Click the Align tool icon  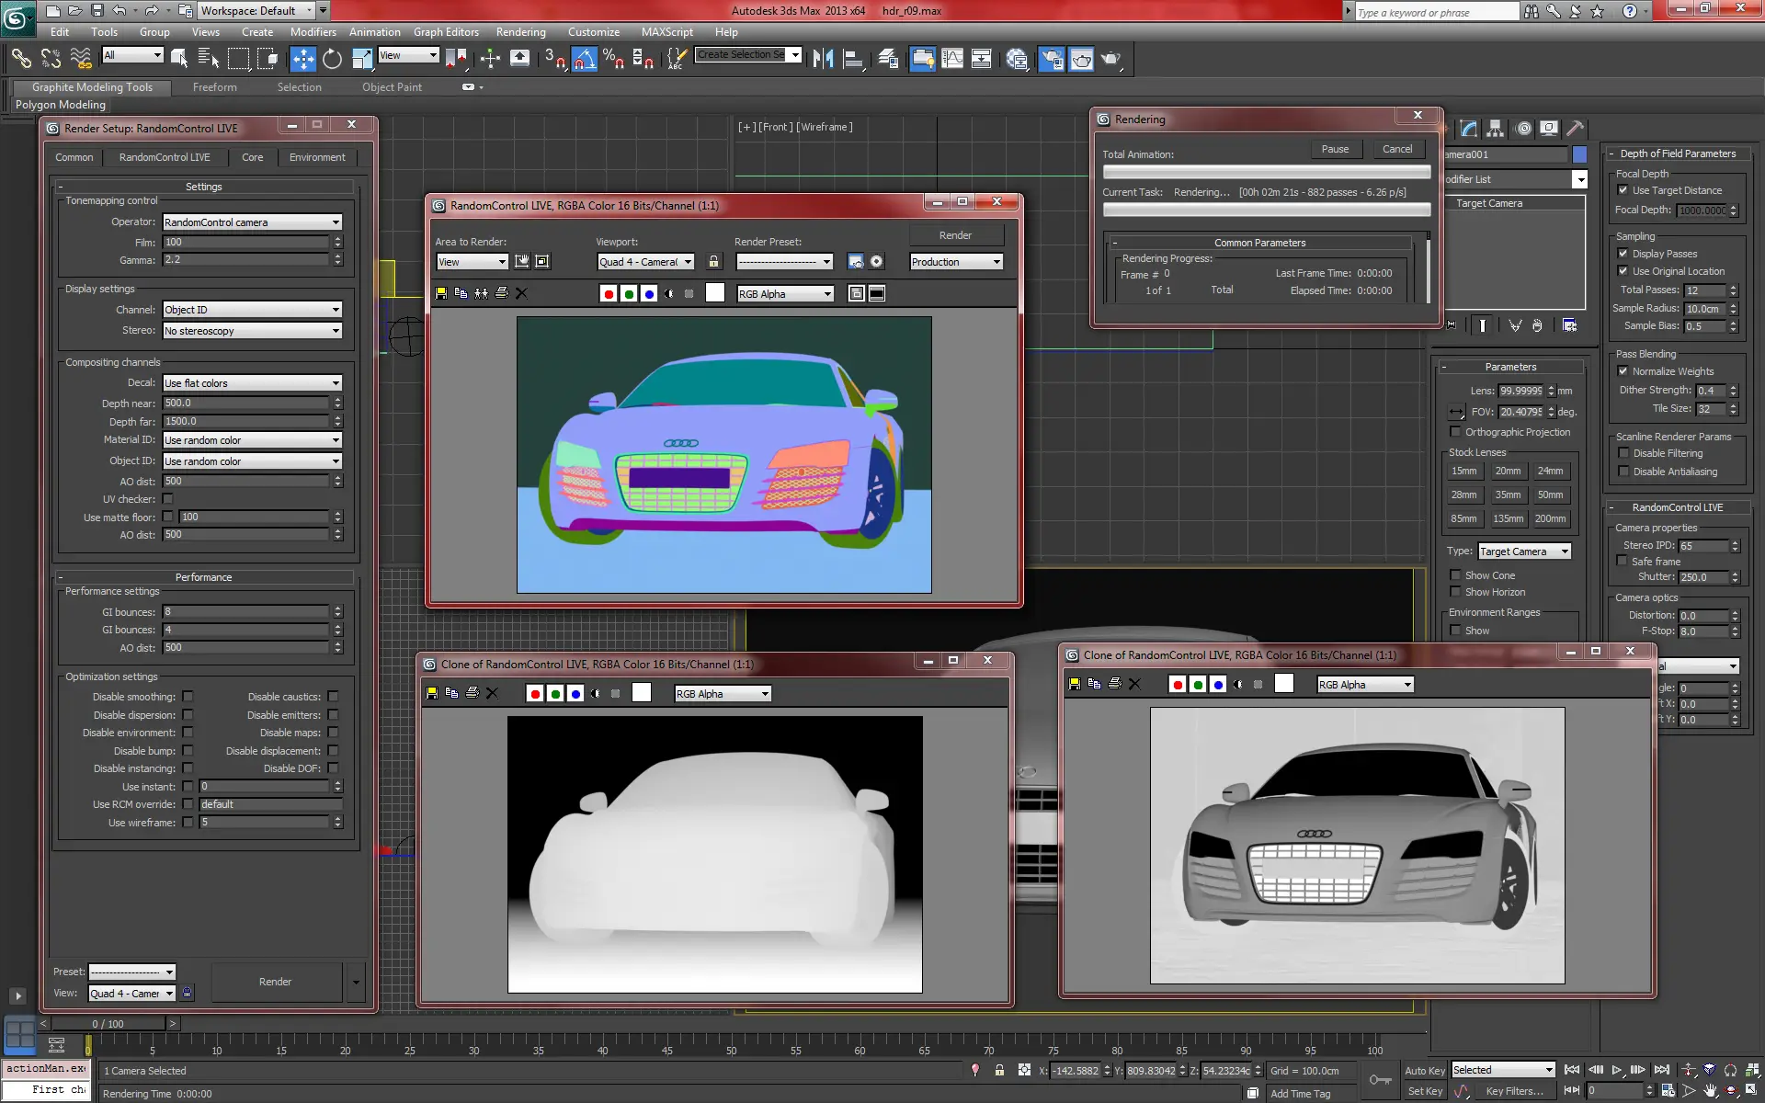853,59
